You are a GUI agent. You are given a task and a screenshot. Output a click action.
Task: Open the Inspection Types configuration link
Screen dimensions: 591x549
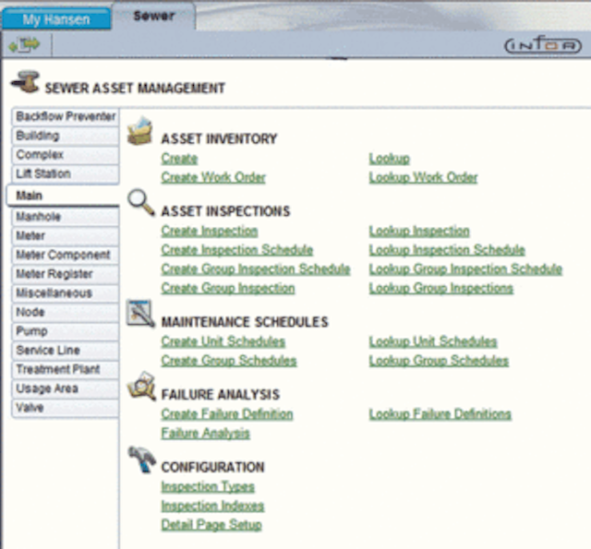[208, 487]
